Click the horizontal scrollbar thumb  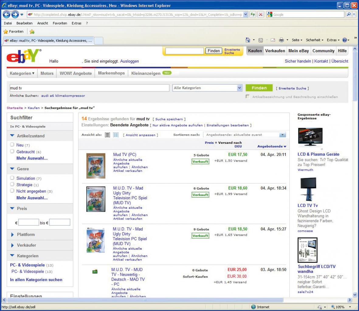(x=145, y=300)
